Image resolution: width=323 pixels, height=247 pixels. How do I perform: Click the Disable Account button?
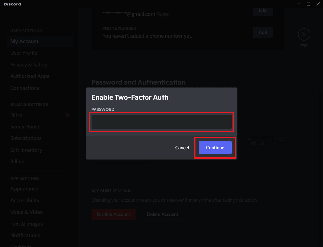[114, 214]
